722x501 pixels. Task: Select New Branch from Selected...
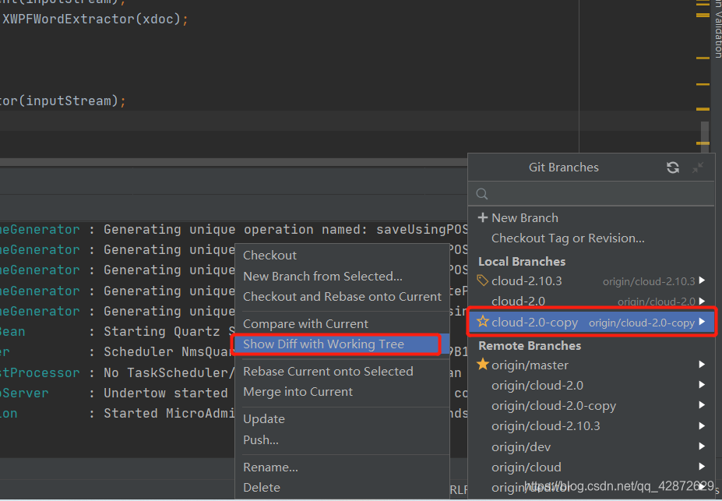coord(342,276)
